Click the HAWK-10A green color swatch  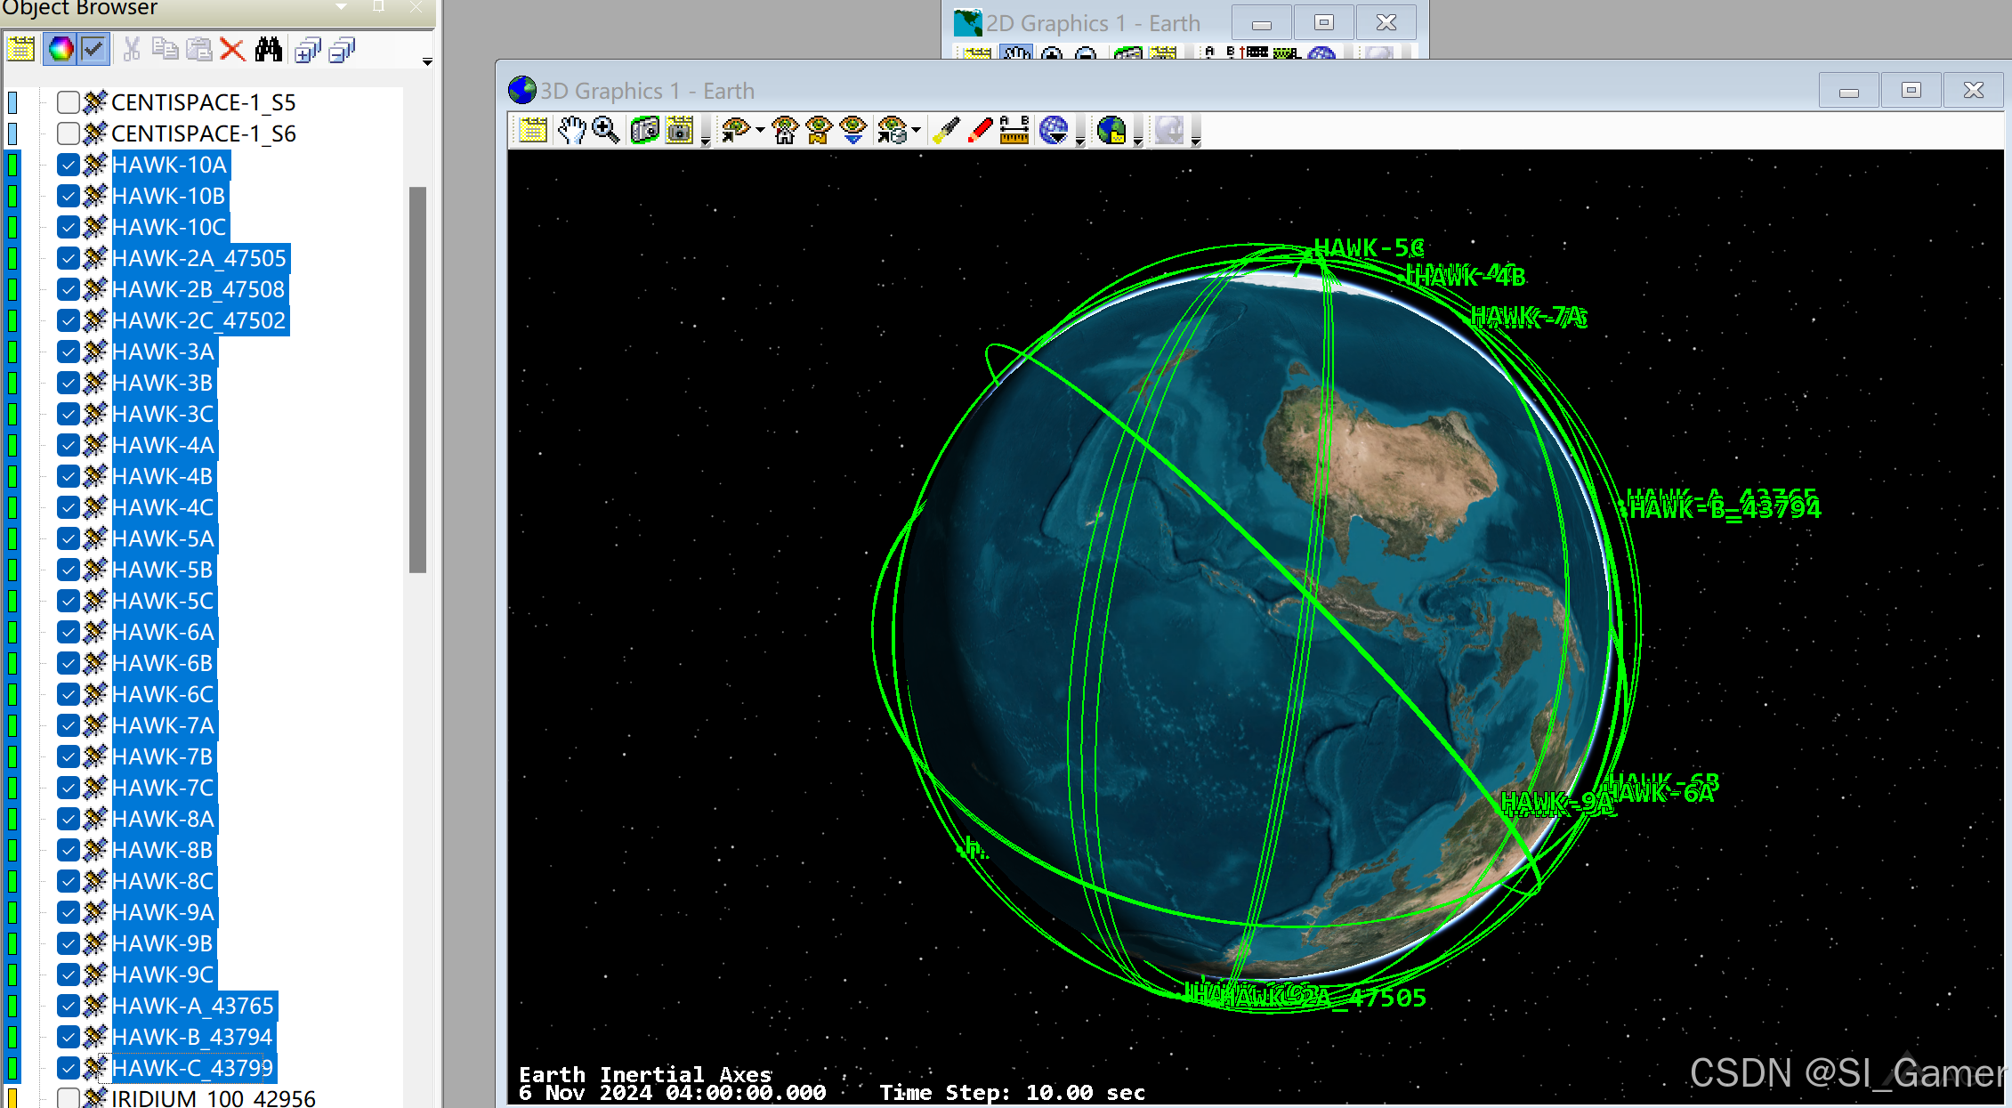pos(12,165)
